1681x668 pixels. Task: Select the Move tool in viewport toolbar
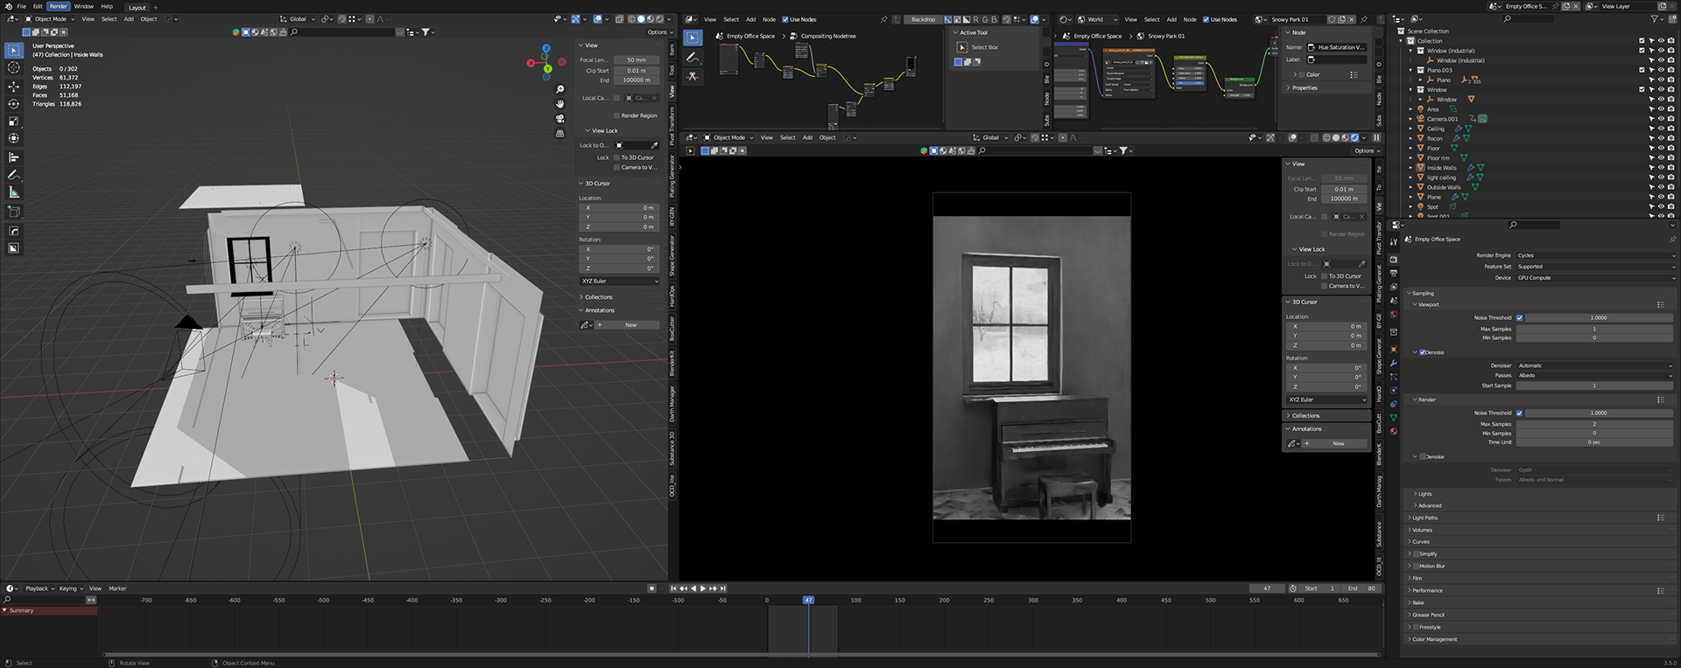tap(13, 87)
